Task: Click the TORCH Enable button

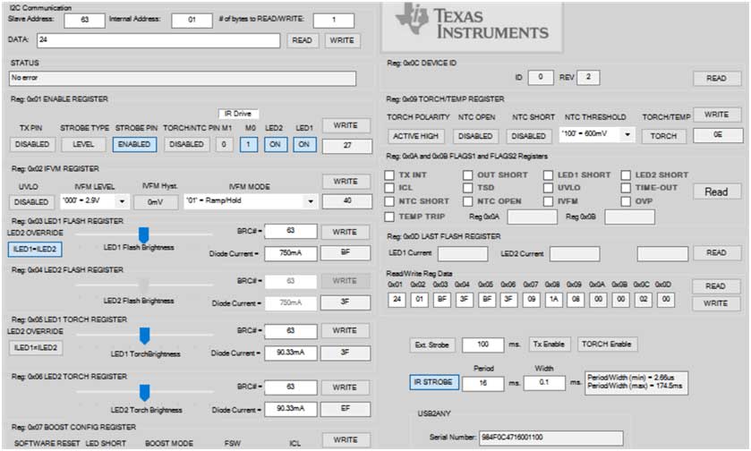Action: tap(607, 345)
